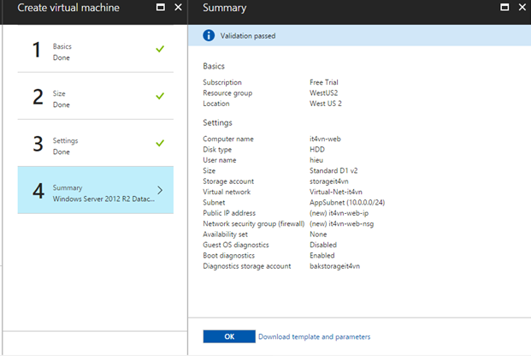Open Download template and parameters link
This screenshot has height=356, width=531.
[x=314, y=337]
